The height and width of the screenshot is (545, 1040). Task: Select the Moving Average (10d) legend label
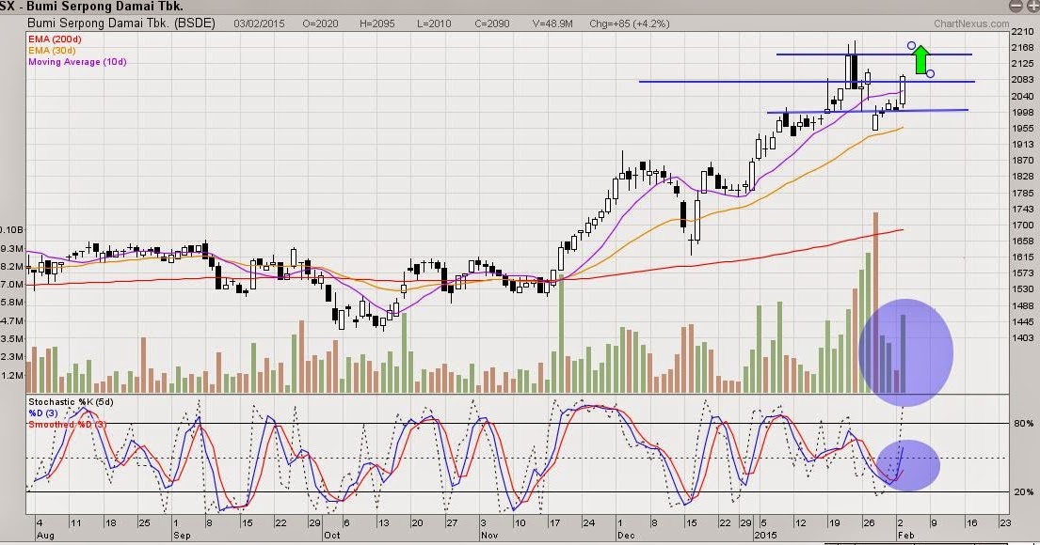pos(77,62)
